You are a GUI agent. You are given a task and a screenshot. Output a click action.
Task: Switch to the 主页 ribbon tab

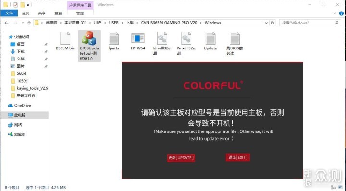point(25,13)
